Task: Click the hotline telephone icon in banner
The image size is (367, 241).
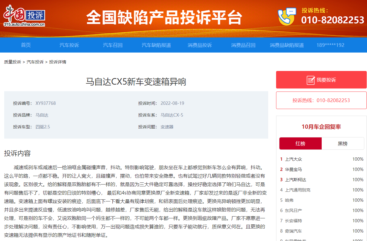Action: click(x=287, y=17)
